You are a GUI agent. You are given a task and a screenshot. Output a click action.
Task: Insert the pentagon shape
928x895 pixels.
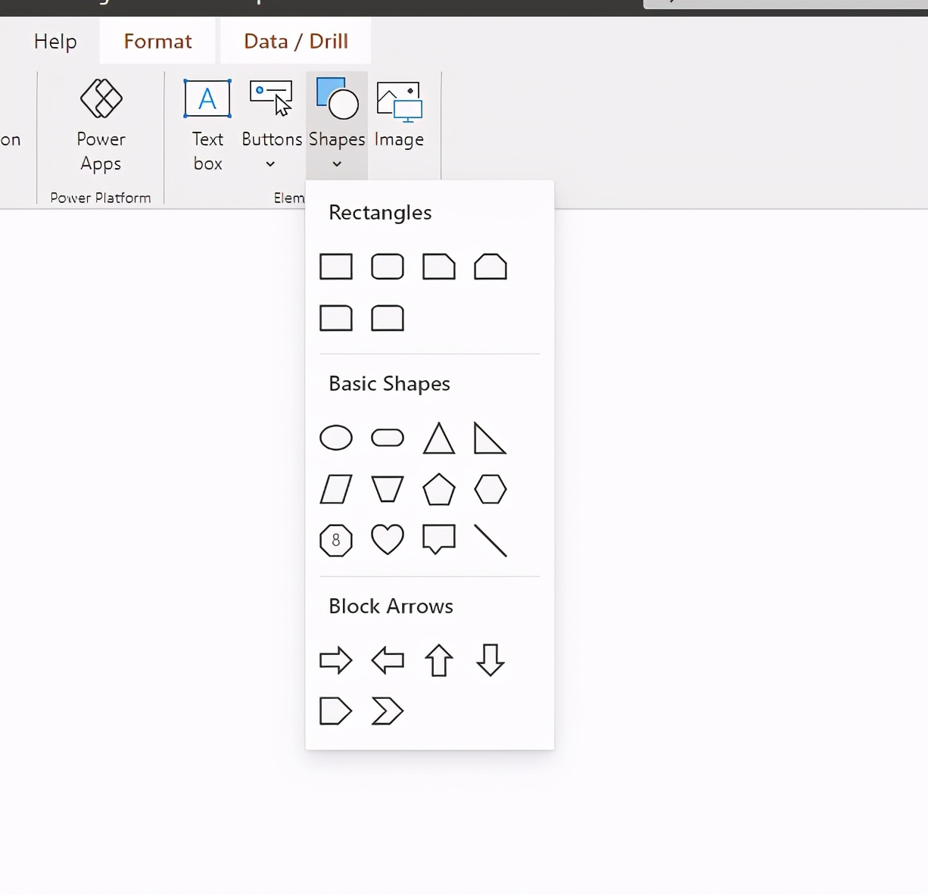438,489
